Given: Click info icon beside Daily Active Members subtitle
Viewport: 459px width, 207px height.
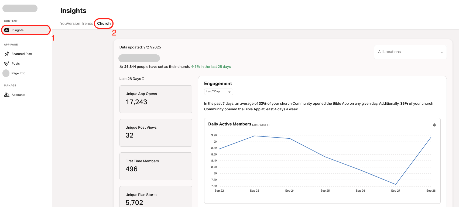Looking at the screenshot, I should (268, 125).
